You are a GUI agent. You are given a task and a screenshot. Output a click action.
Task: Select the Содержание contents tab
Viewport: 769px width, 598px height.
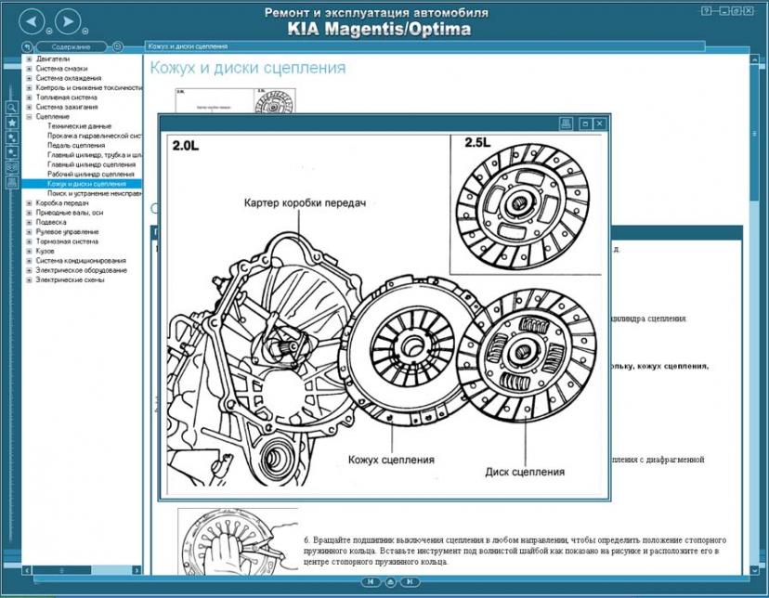pos(72,47)
